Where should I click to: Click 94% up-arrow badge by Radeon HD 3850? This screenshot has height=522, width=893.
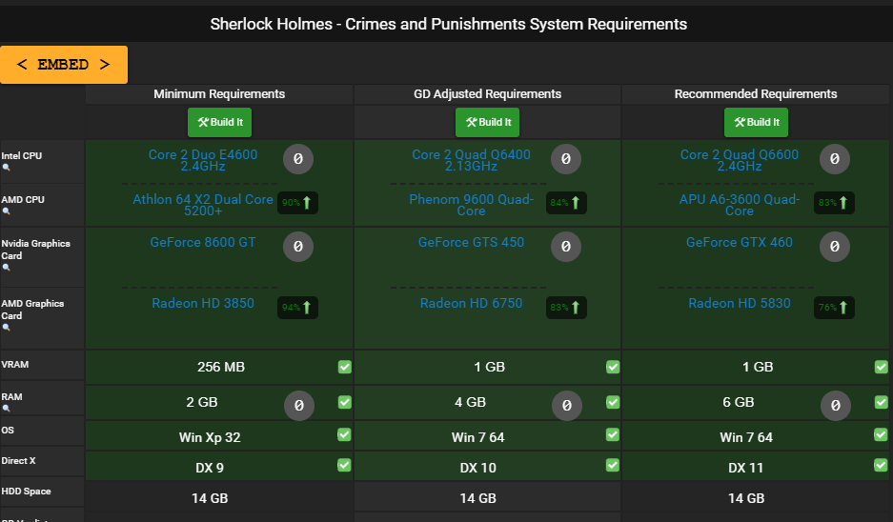coord(297,308)
